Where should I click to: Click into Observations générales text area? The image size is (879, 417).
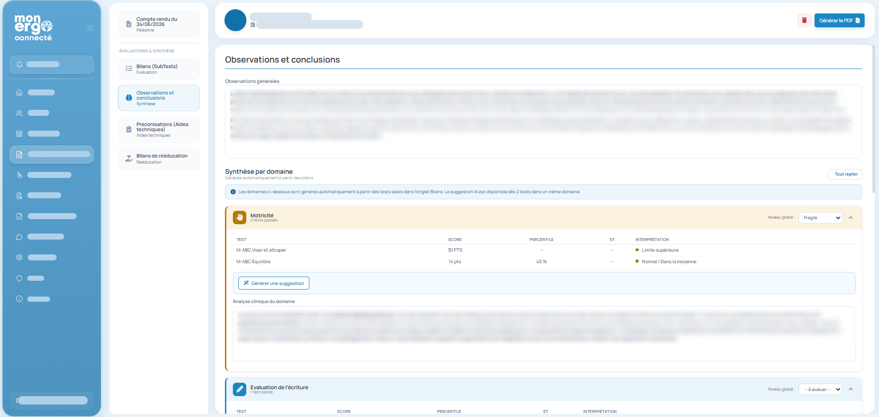[x=543, y=121]
